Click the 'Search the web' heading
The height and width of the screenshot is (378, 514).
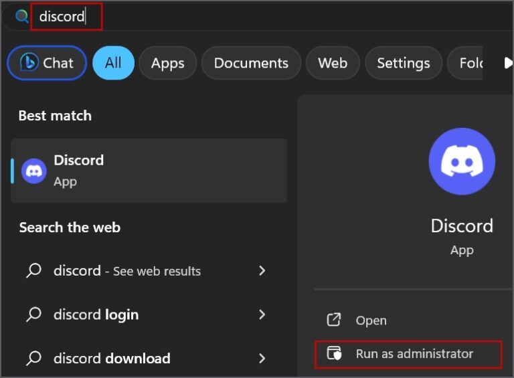point(70,227)
